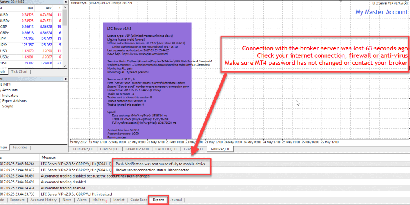Click the Bid value 125.354

28,39
